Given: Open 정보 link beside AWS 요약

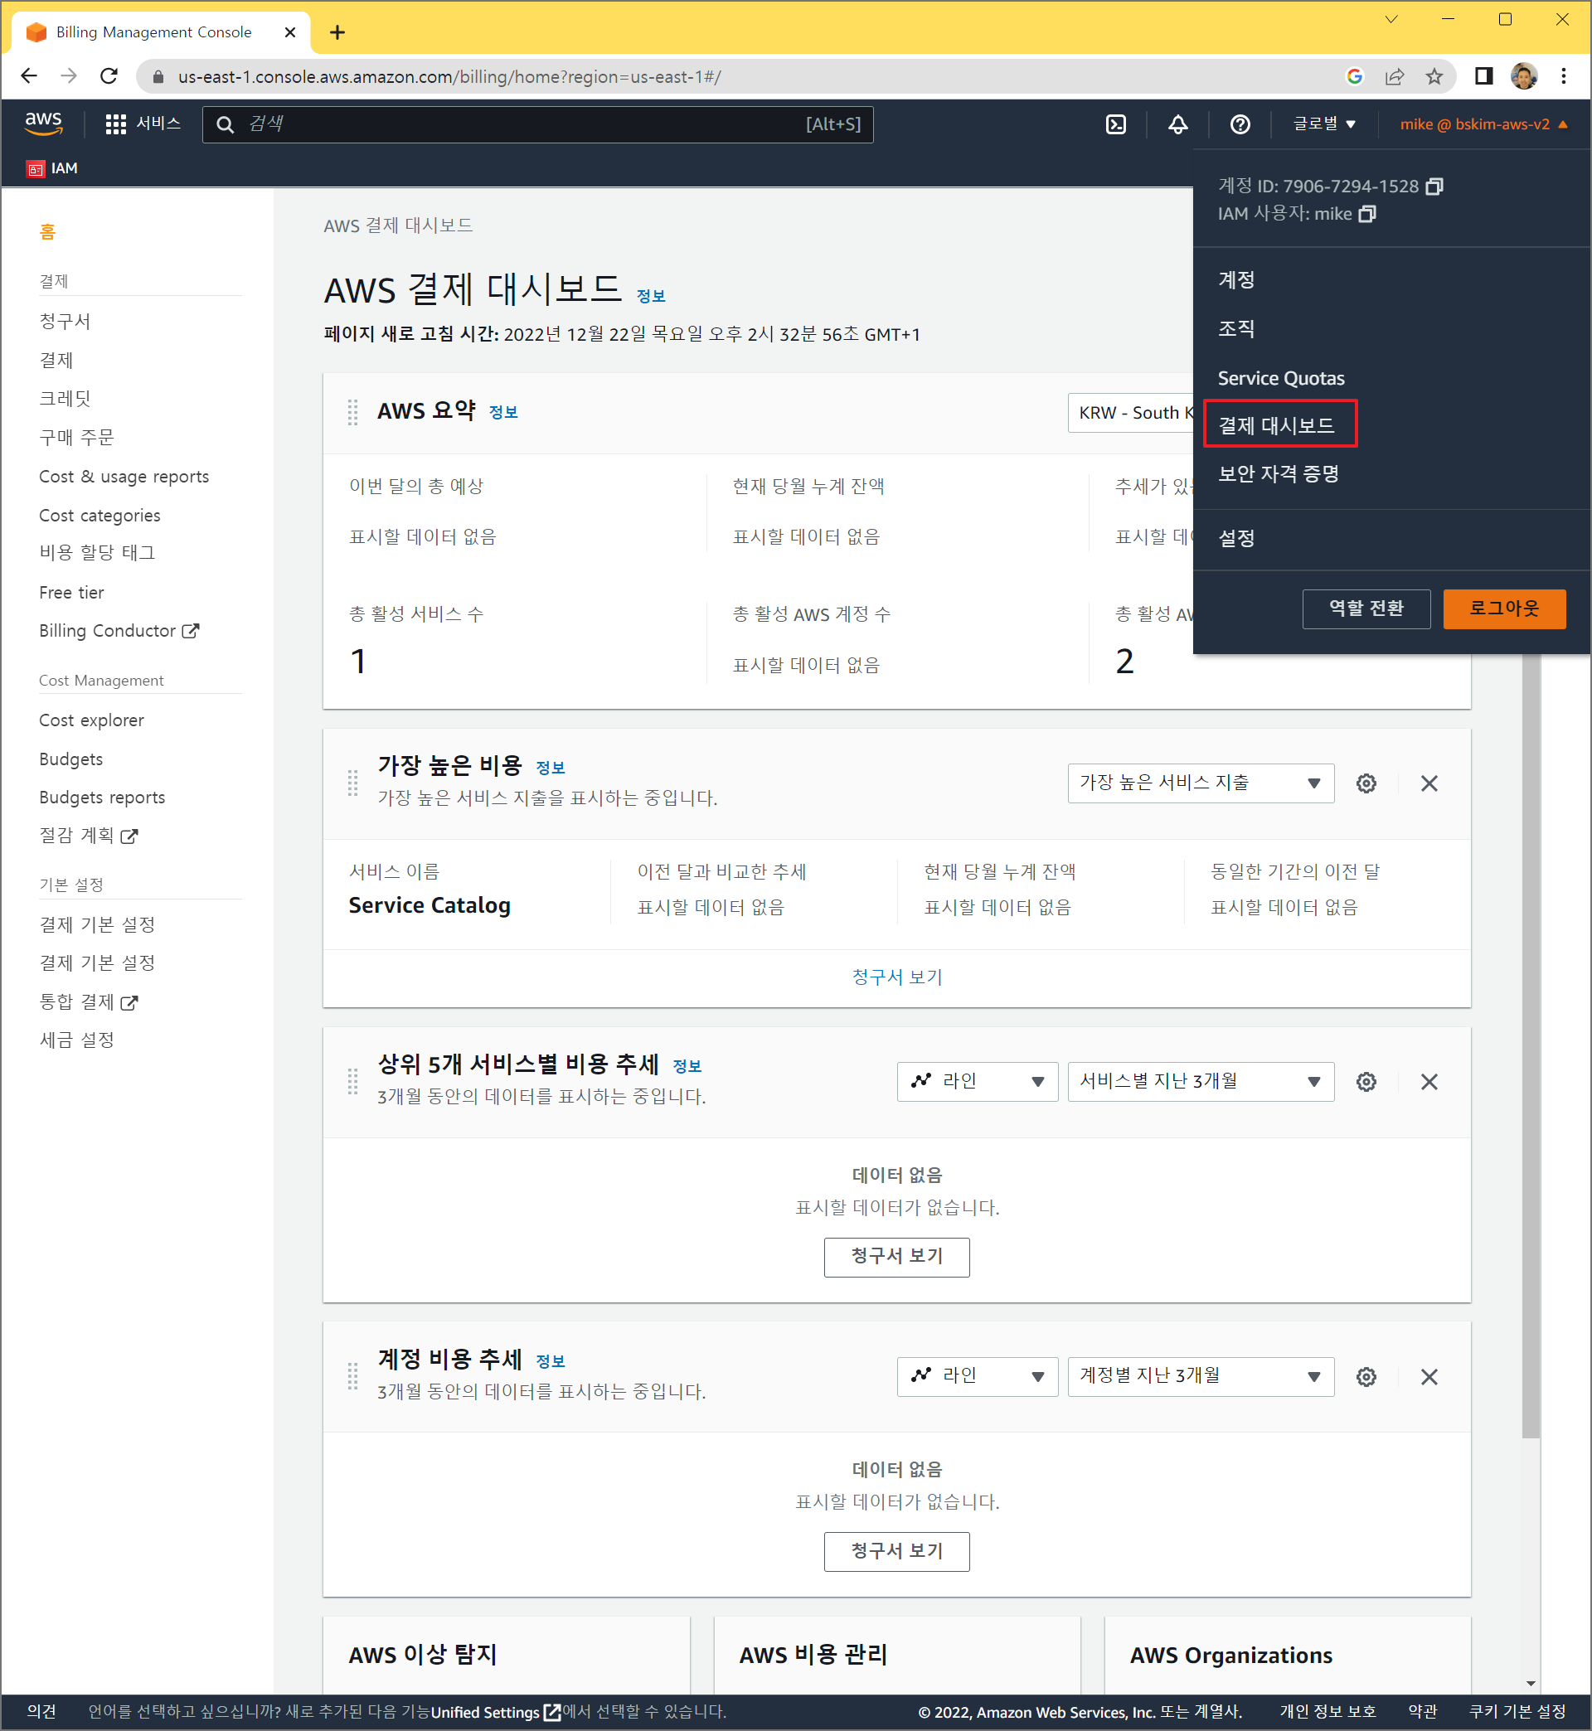Looking at the screenshot, I should tap(503, 412).
